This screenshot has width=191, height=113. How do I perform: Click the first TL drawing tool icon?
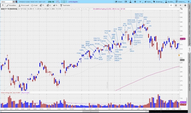[42, 5]
